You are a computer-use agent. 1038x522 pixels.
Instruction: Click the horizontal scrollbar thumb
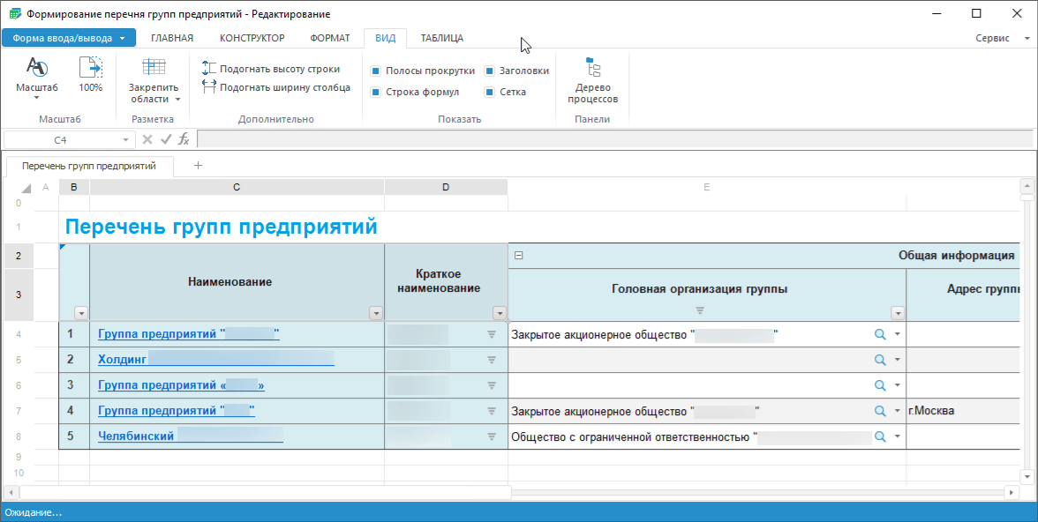click(266, 493)
